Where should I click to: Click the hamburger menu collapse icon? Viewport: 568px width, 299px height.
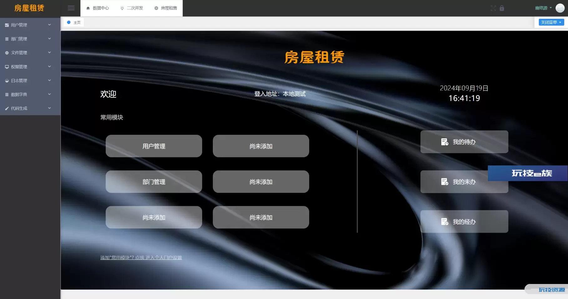coord(71,8)
